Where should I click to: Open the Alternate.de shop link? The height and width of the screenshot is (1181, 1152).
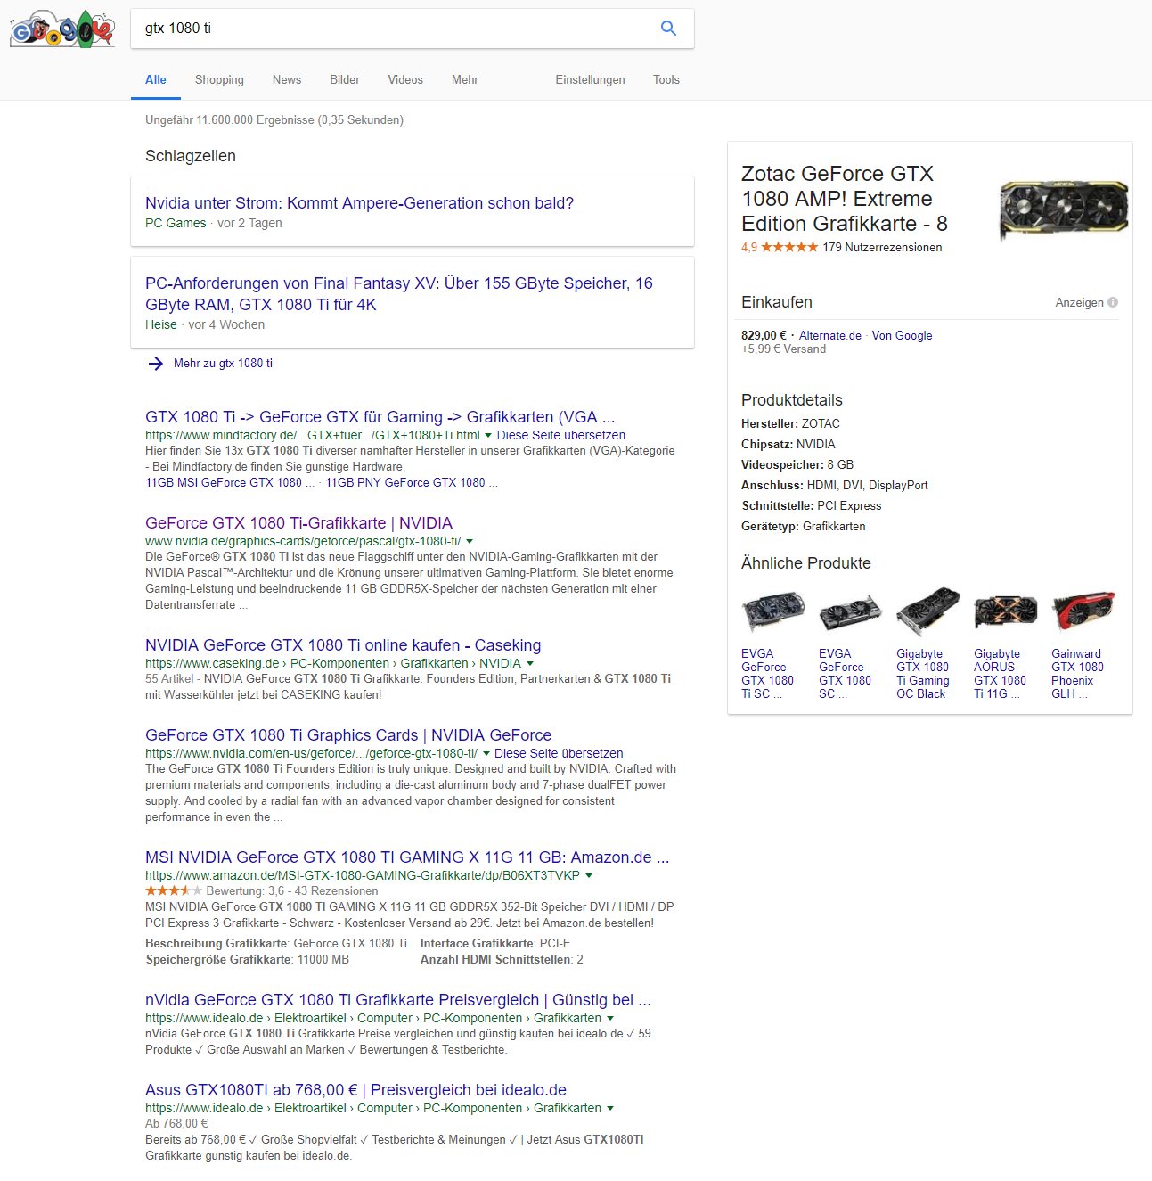tap(830, 336)
